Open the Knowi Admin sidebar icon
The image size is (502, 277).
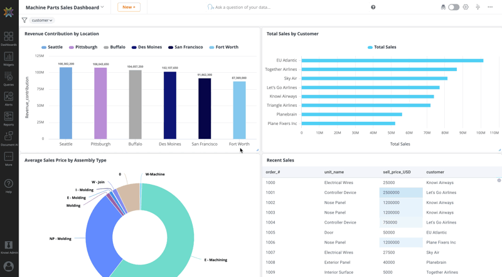click(9, 246)
